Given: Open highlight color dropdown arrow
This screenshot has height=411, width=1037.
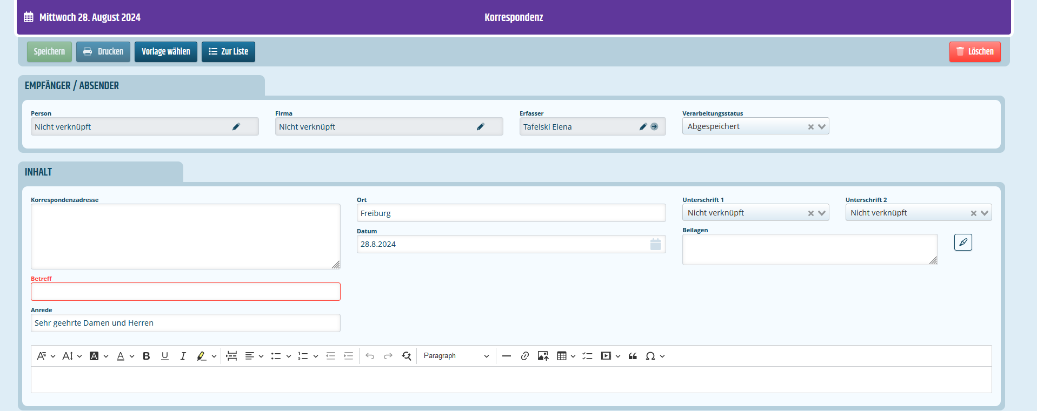Looking at the screenshot, I should click(214, 356).
